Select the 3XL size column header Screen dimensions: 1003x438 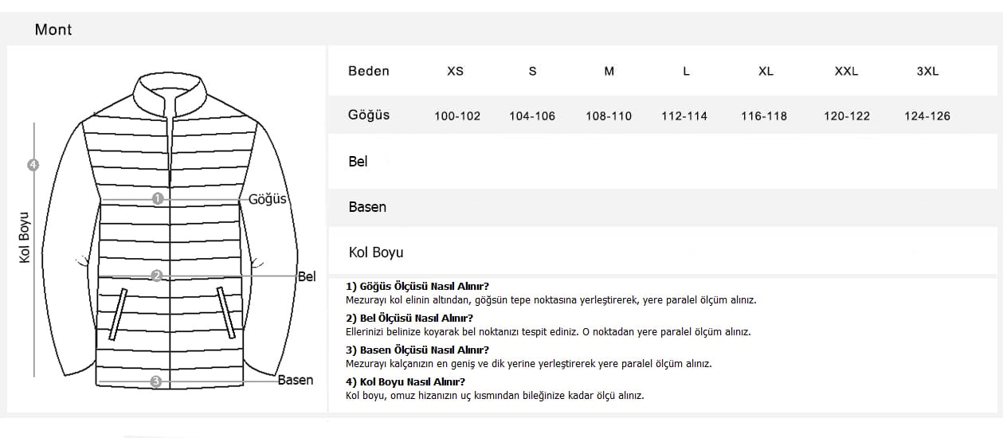(927, 71)
